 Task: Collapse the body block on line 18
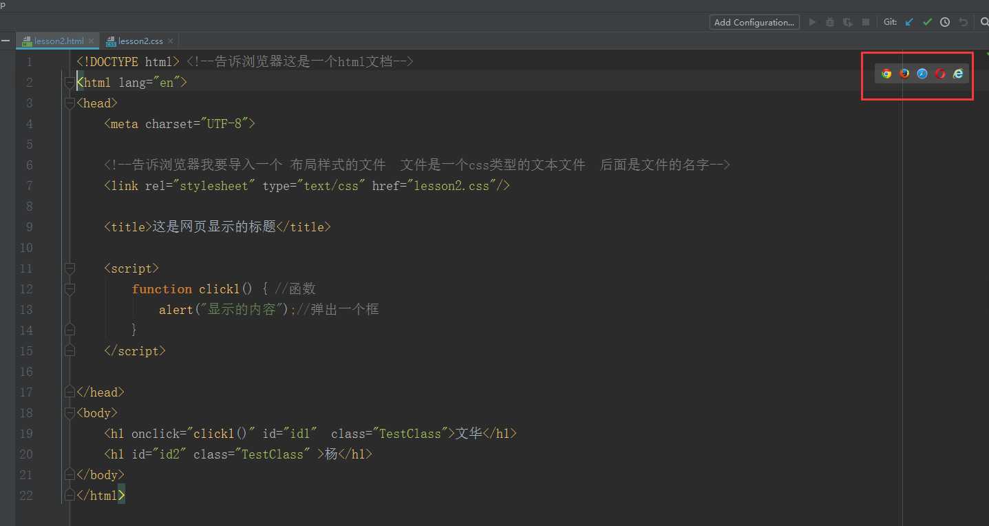click(69, 413)
